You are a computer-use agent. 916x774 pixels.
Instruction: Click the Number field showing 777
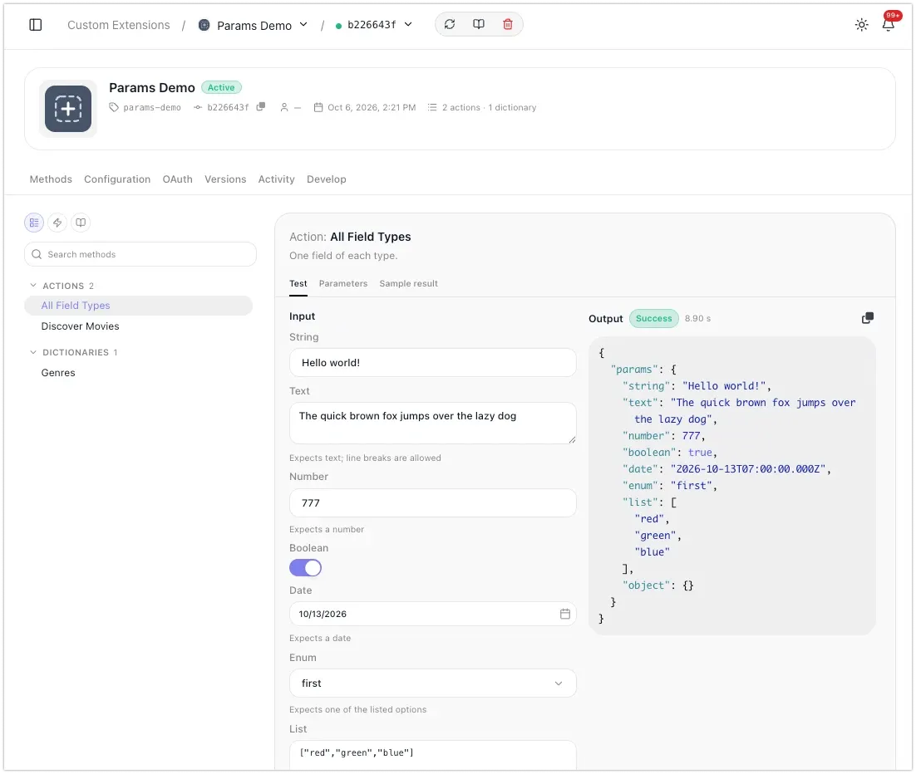click(433, 503)
